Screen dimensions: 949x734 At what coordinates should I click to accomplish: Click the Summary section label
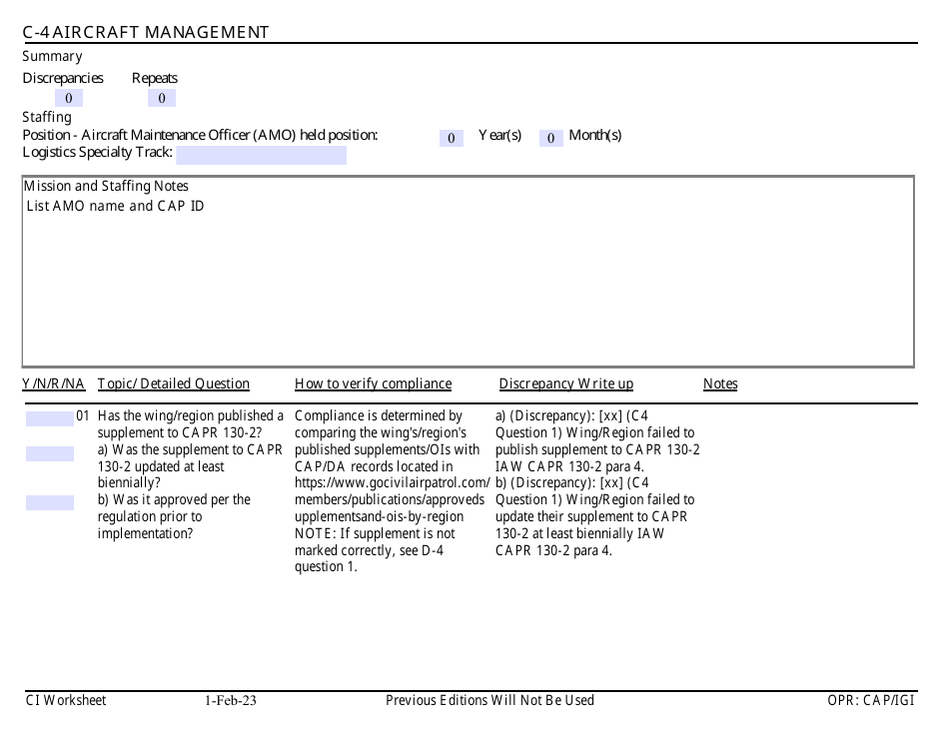click(52, 57)
